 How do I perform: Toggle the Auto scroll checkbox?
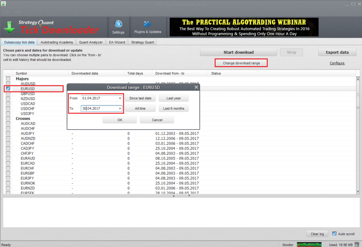click(x=334, y=234)
